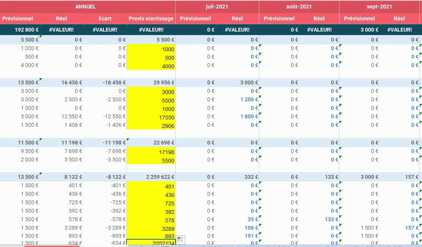The image size is (422, 247).
Task: Select the 12 550 € Réel cell
Action: (61, 116)
